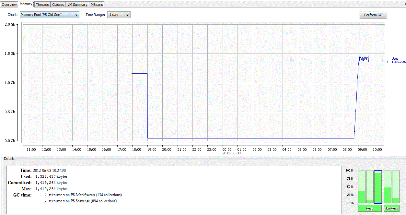
Task: Click the 1.5 Gb axis label
Action: [x=9, y=54]
